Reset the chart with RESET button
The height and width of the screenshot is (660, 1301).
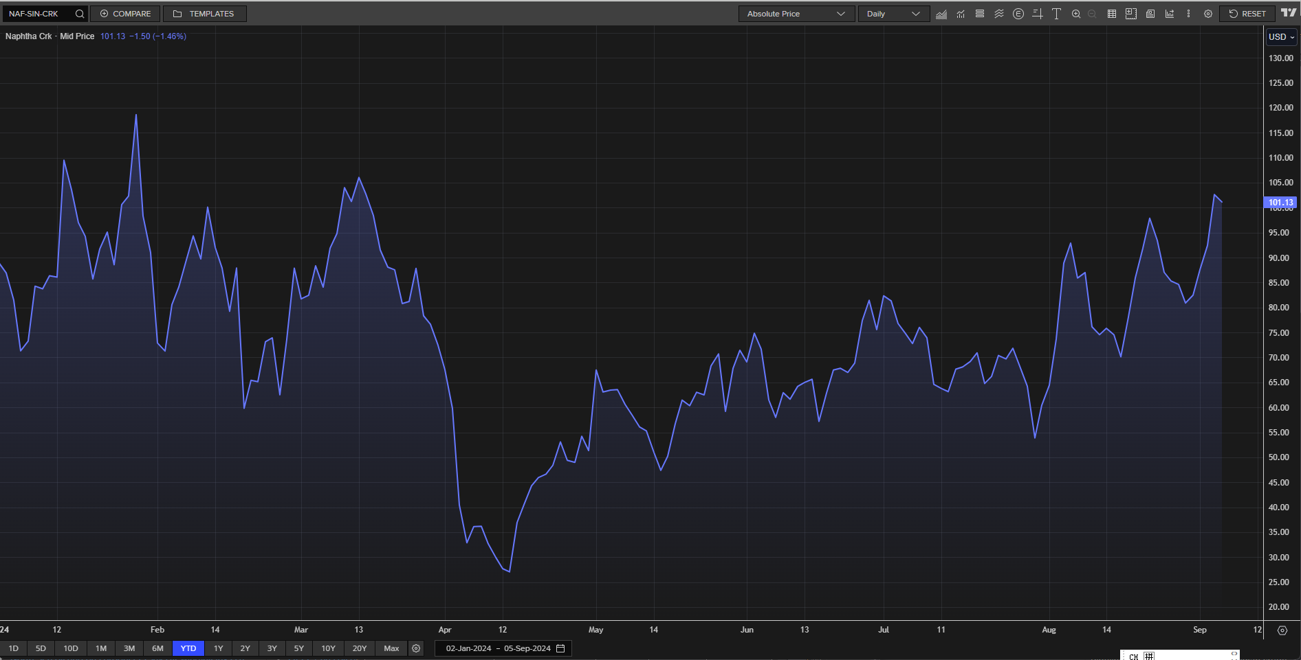(x=1247, y=14)
